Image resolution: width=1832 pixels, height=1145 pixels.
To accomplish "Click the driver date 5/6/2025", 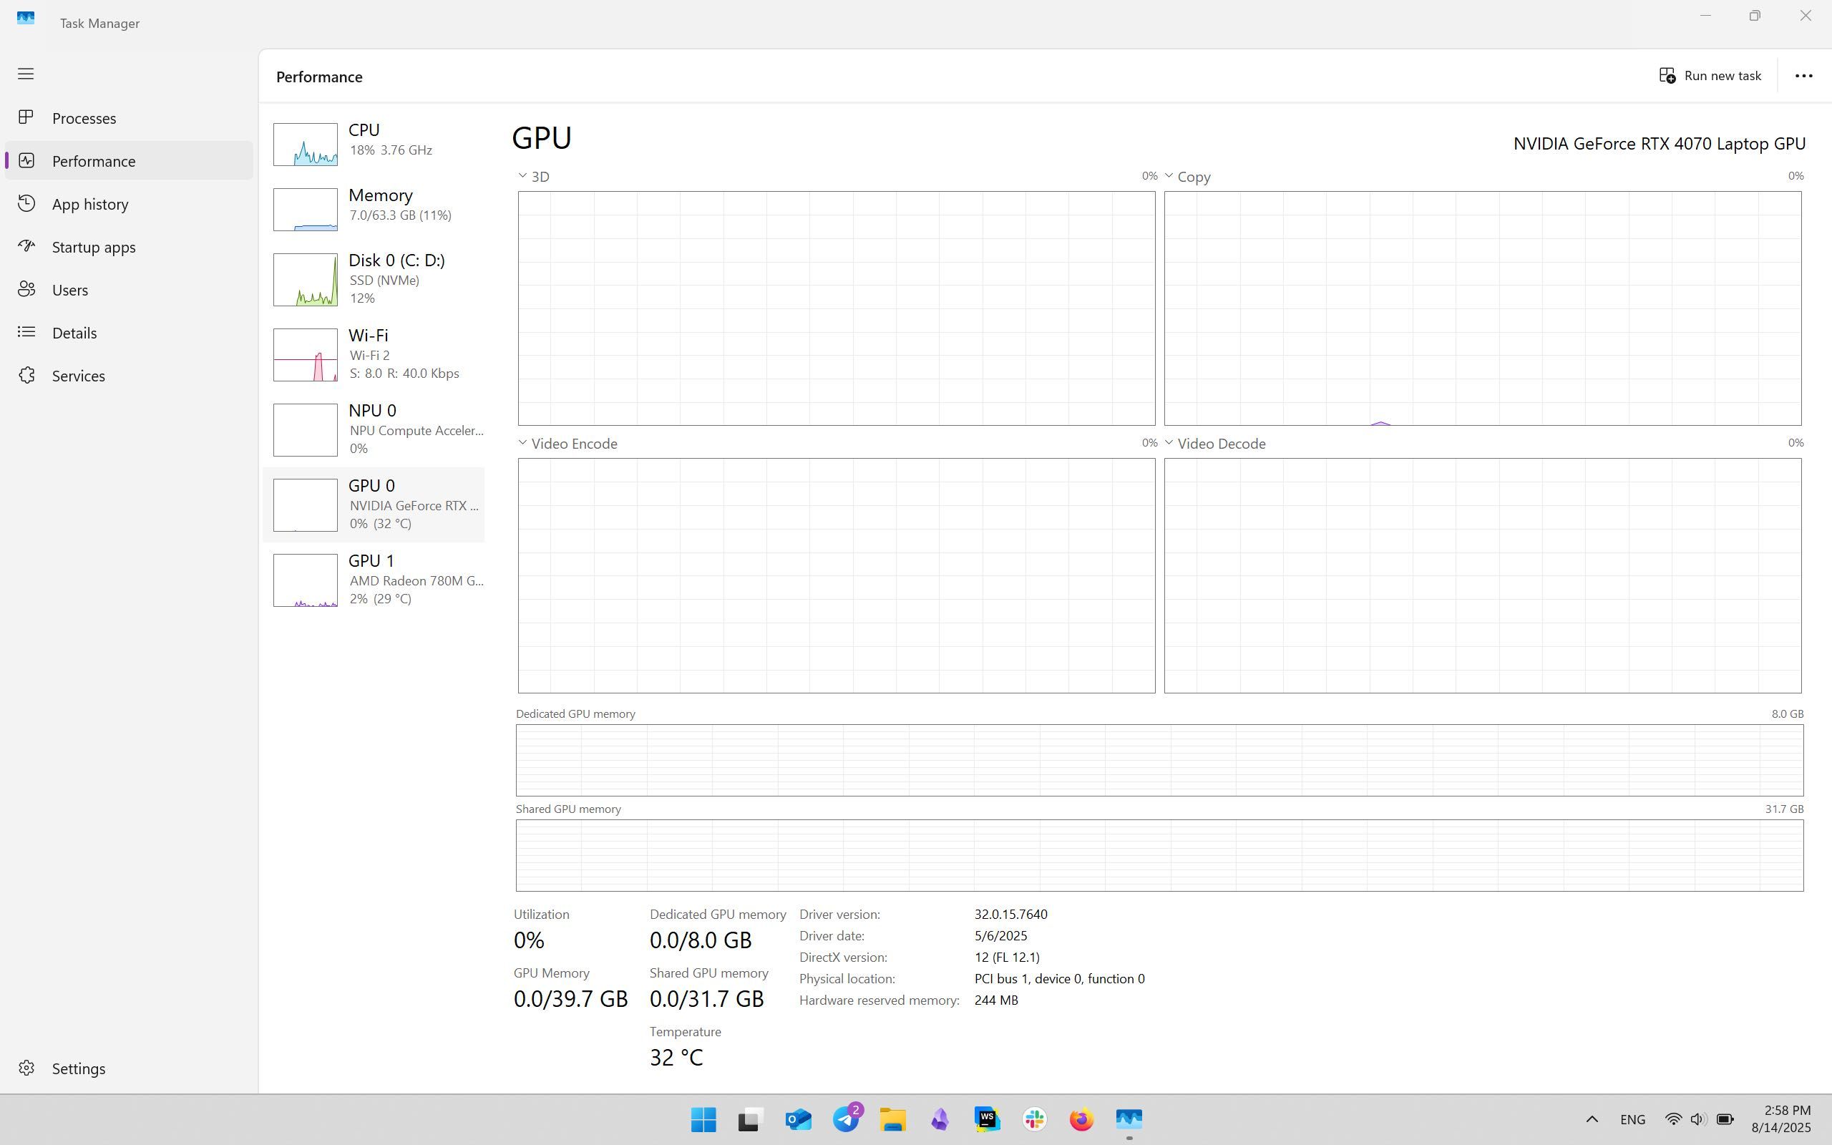I will [x=1000, y=935].
